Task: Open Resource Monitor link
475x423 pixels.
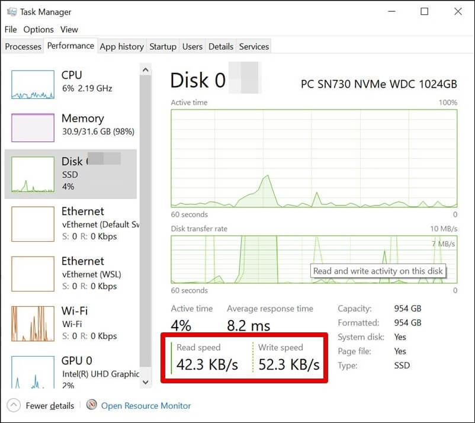Action: pyautogui.click(x=146, y=406)
